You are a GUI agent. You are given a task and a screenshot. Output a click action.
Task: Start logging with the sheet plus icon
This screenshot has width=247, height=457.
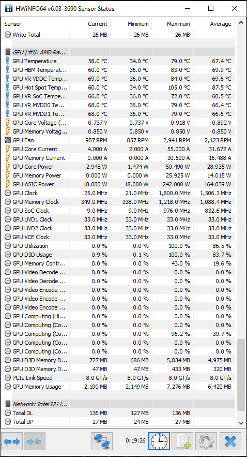[x=182, y=441]
